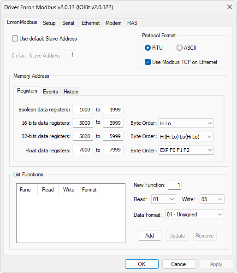Viewport: 237px width, 273px height.
Task: Click the Cancel button
Action: [x=179, y=264]
